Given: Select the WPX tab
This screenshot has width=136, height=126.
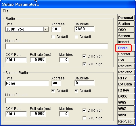Looking at the screenshot, I should pos(126,115).
